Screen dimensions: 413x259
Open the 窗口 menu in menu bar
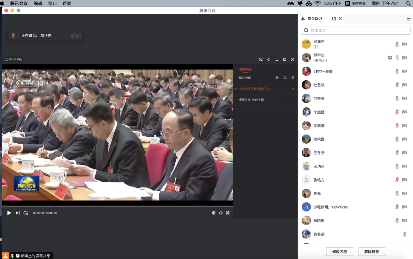pos(52,3)
